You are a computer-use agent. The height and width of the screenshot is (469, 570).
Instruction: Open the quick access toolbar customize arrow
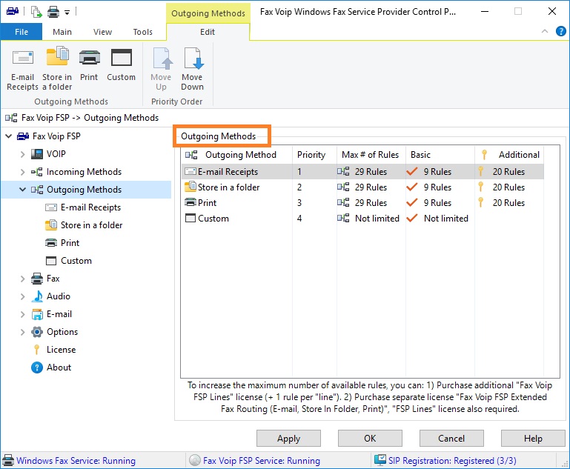click(67, 13)
